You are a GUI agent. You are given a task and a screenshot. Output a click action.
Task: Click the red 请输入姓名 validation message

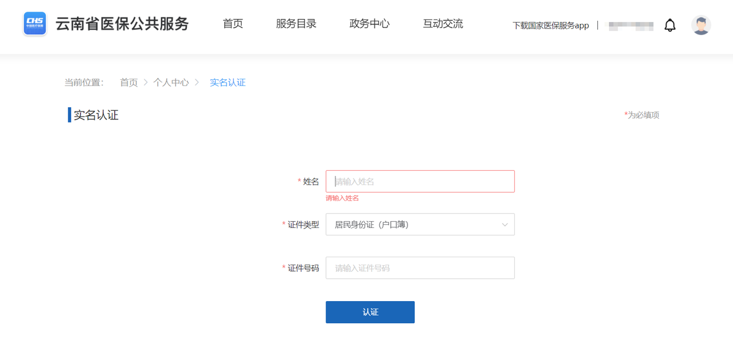click(343, 198)
